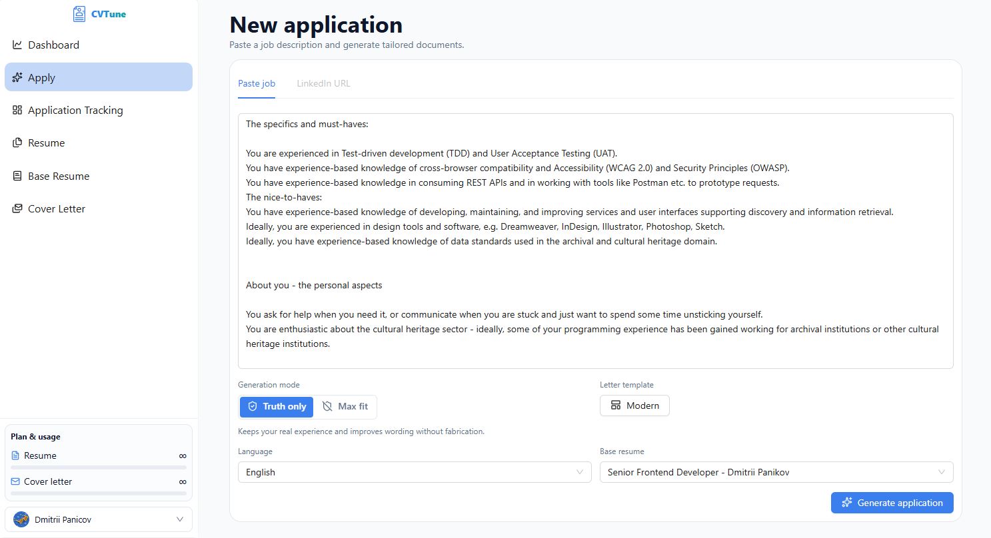Click the Cover letter usage progress bar

coord(99,493)
